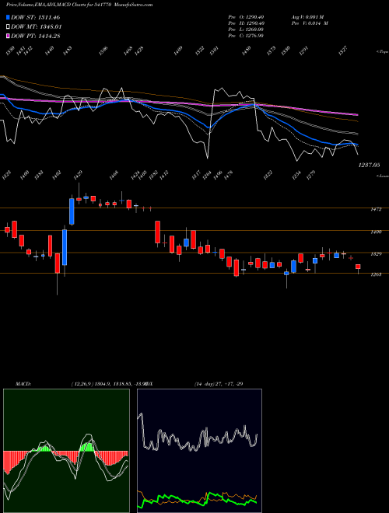Screen dimensions: 389x513
Task: Click the MACD panel title label
Action: tap(23, 383)
